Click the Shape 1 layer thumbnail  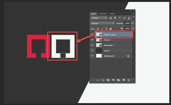pos(99,40)
